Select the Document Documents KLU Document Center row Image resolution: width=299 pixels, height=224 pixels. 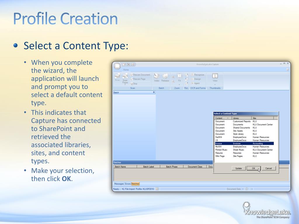(244, 125)
